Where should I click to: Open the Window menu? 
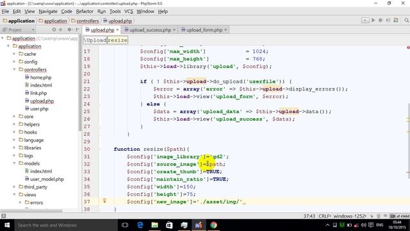pyautogui.click(x=145, y=12)
